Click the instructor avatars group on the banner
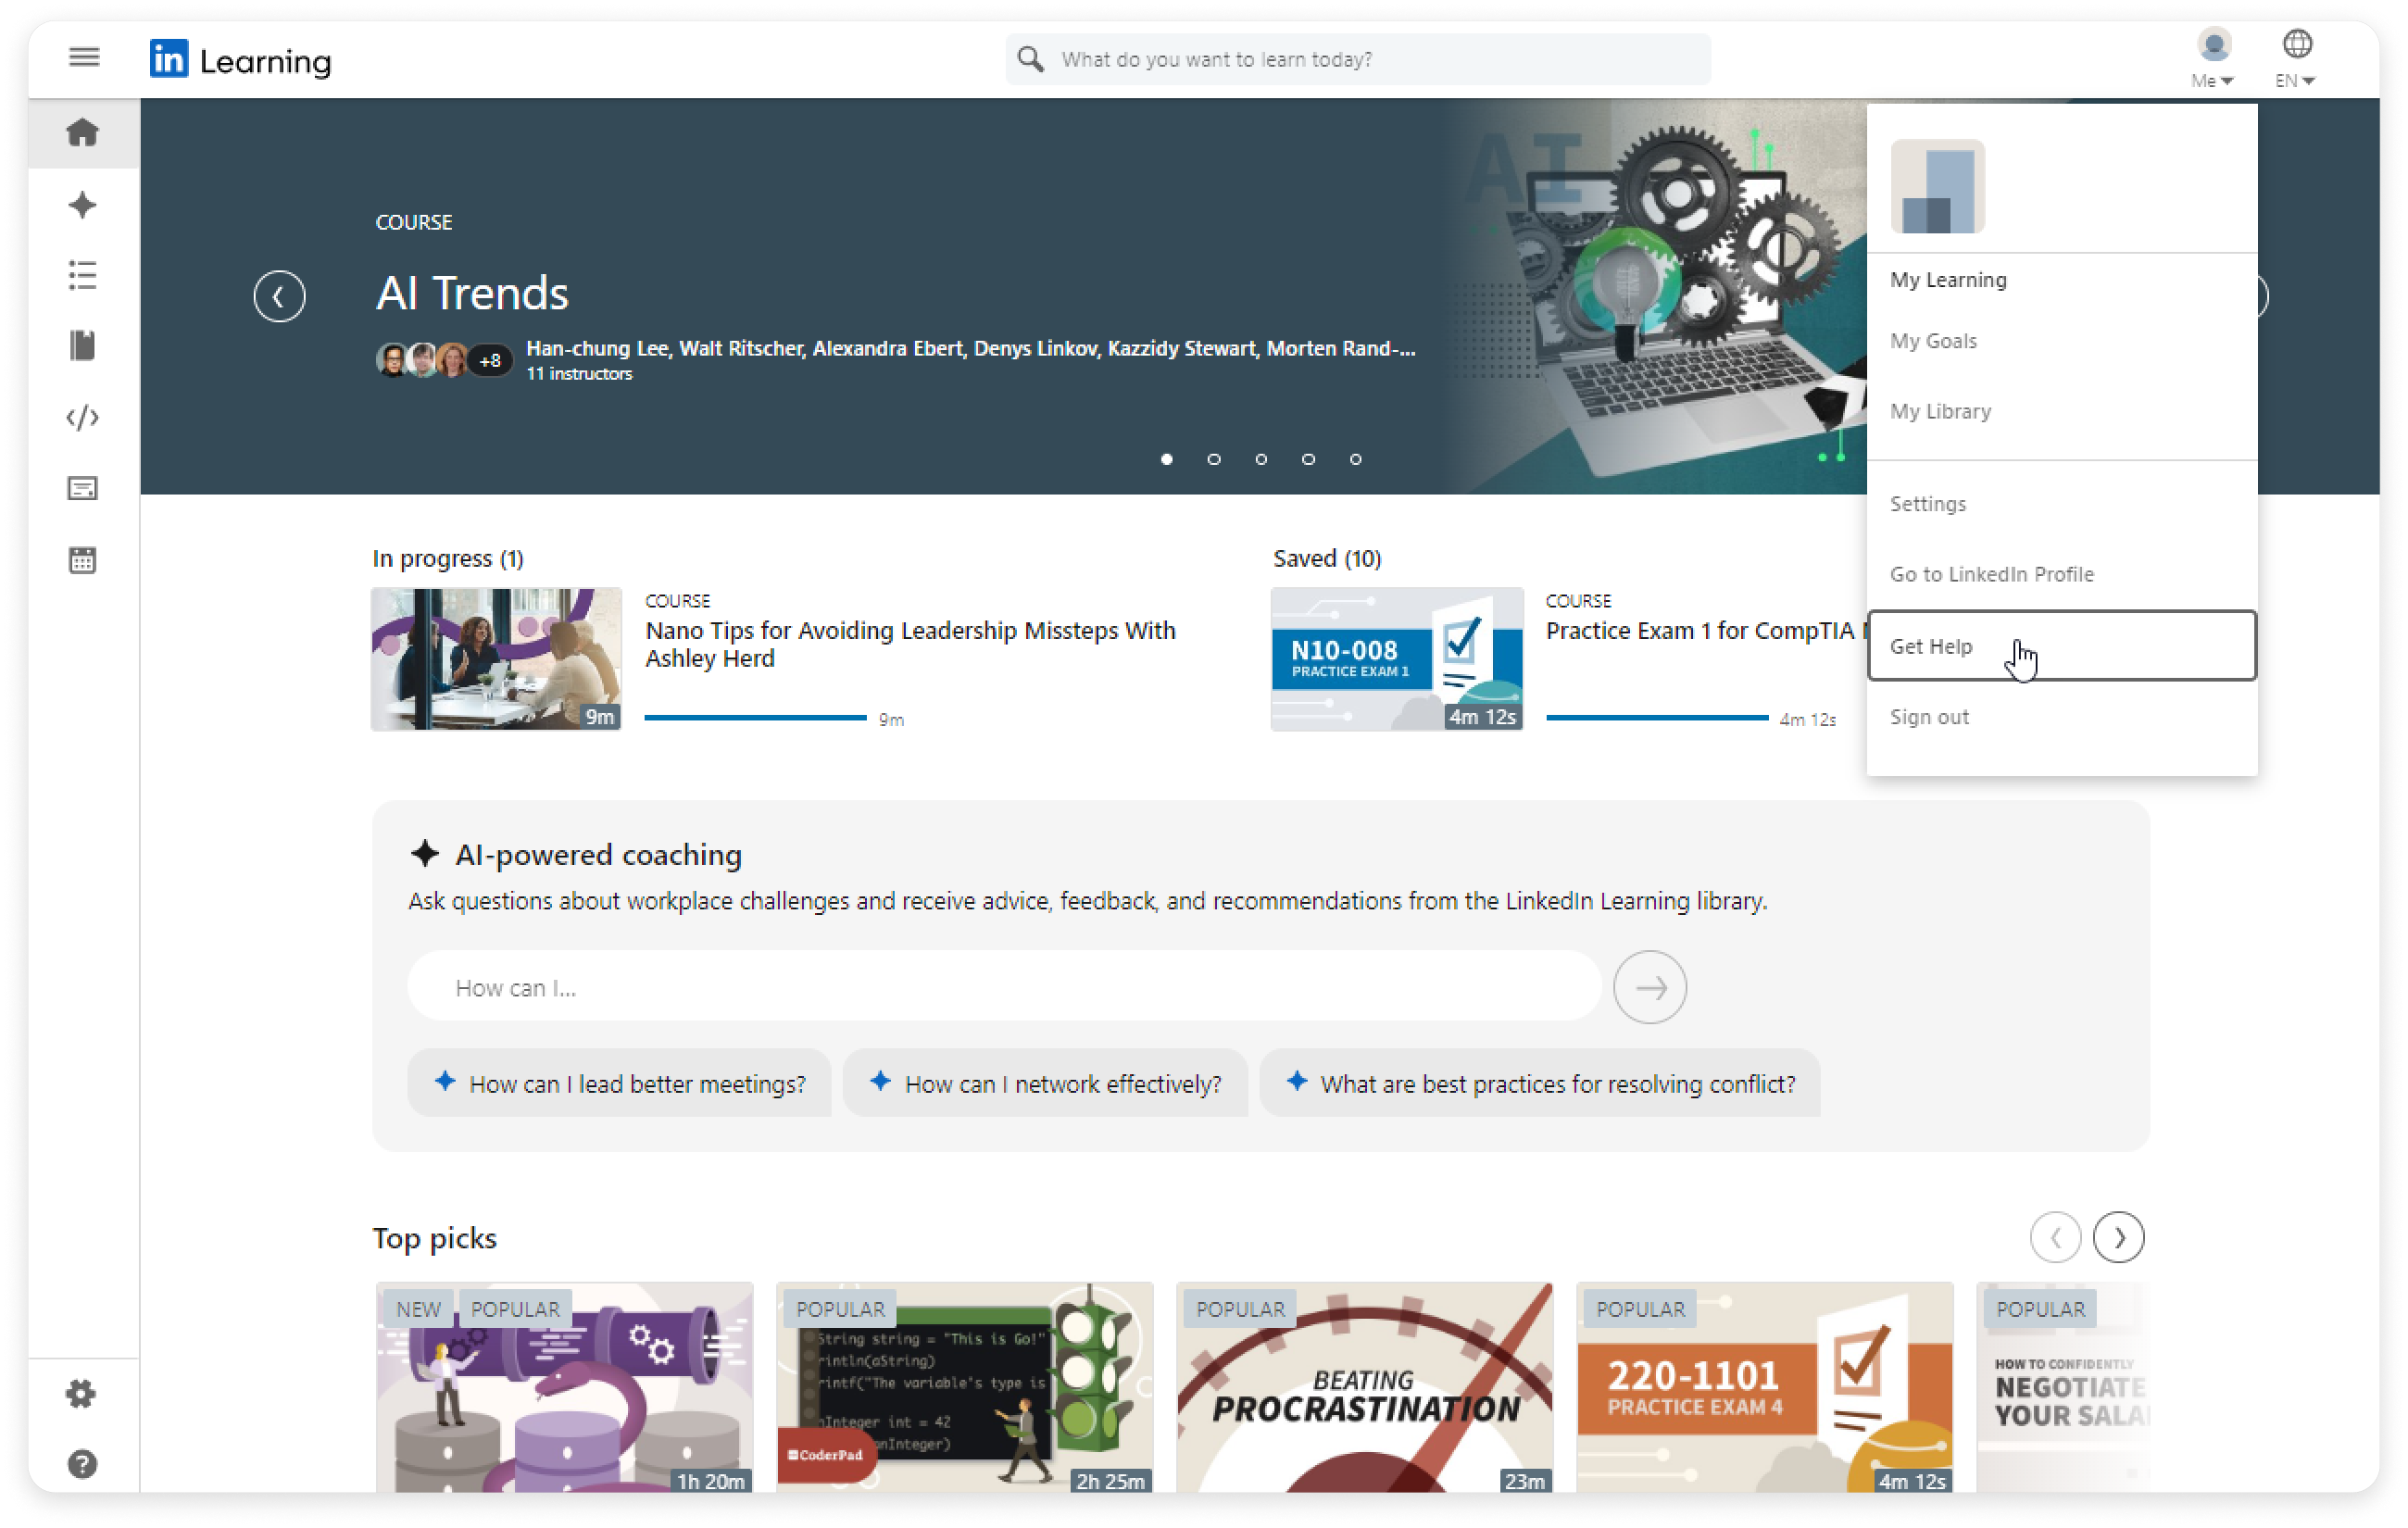This screenshot has width=2408, height=1528. tap(443, 360)
